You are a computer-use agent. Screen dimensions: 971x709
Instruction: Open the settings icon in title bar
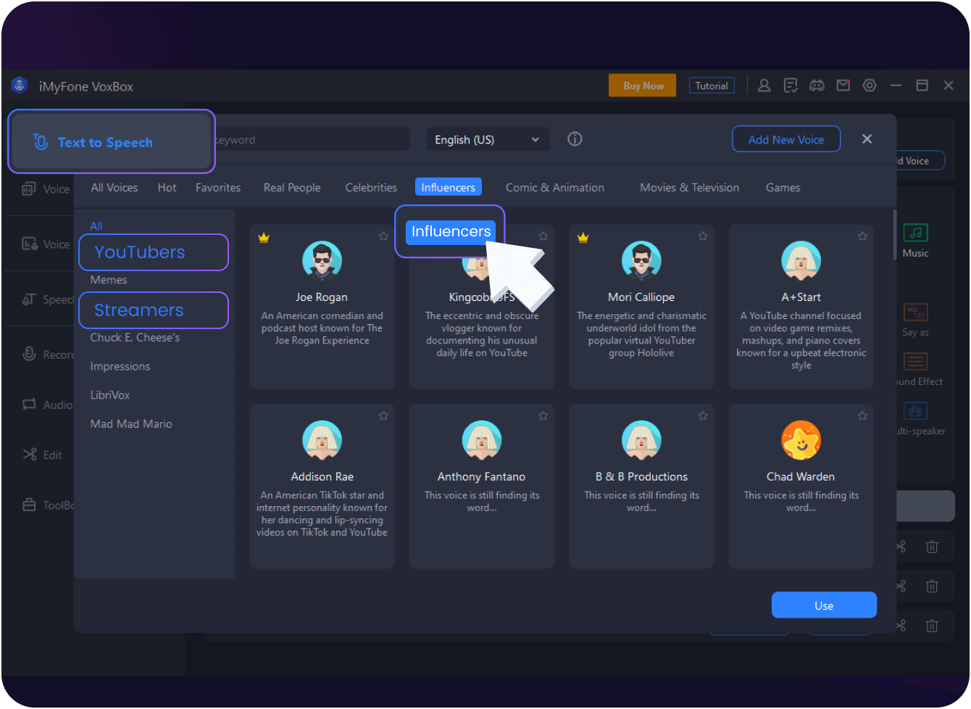pos(870,86)
